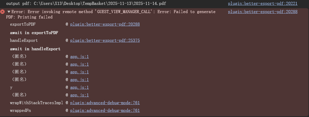The height and width of the screenshot is (117, 309).
Task: Click app.js:1 link directly below await in handleExport
Action: 79,57
